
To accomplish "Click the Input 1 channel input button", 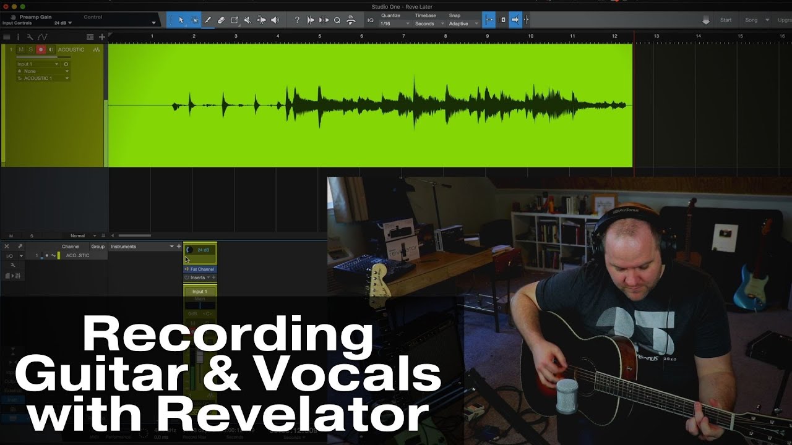I will [x=199, y=292].
